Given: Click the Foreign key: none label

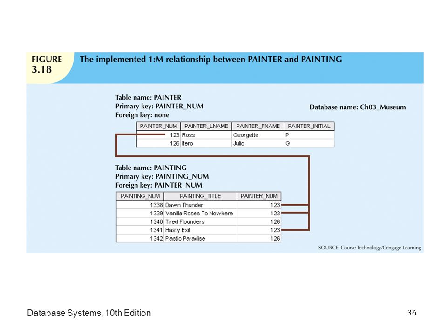Looking at the screenshot, I should (142, 115).
